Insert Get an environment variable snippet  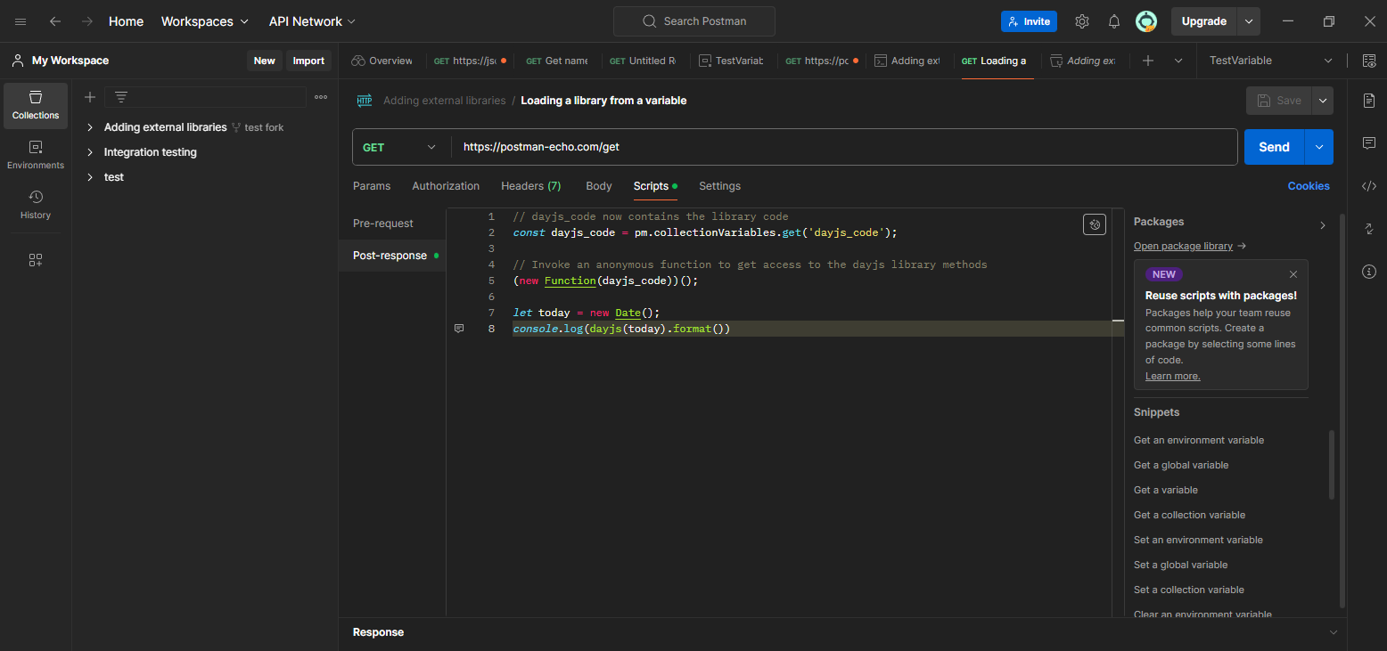tap(1198, 440)
